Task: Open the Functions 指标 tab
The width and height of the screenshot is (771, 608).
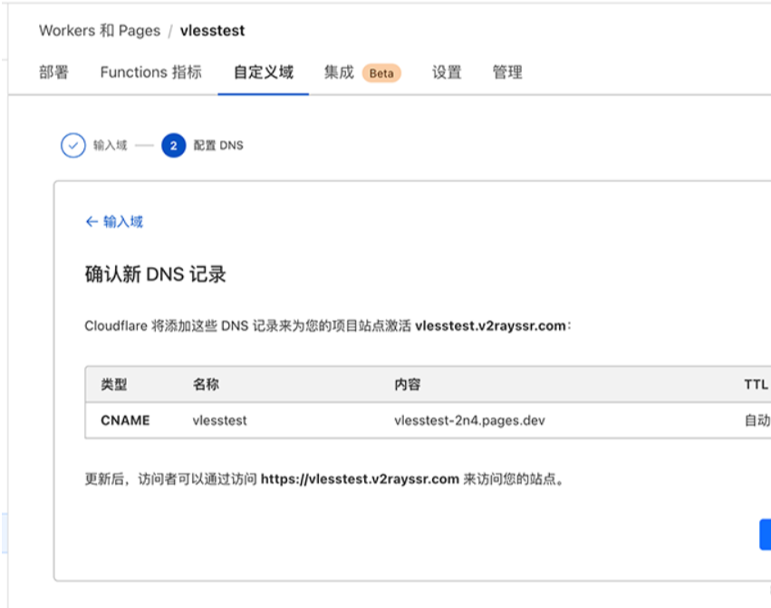Action: pyautogui.click(x=151, y=72)
